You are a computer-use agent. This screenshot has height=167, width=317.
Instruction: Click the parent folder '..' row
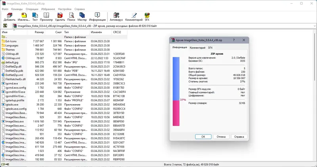[x=64, y=37]
